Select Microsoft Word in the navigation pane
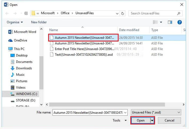Screen dimensions: 189x129 pos(22,32)
